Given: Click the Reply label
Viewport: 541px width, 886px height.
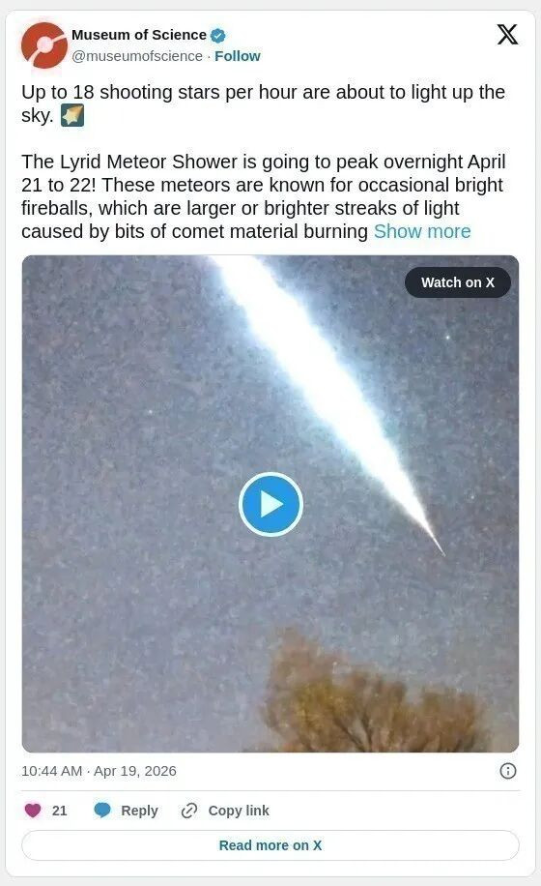Looking at the screenshot, I should [x=139, y=811].
